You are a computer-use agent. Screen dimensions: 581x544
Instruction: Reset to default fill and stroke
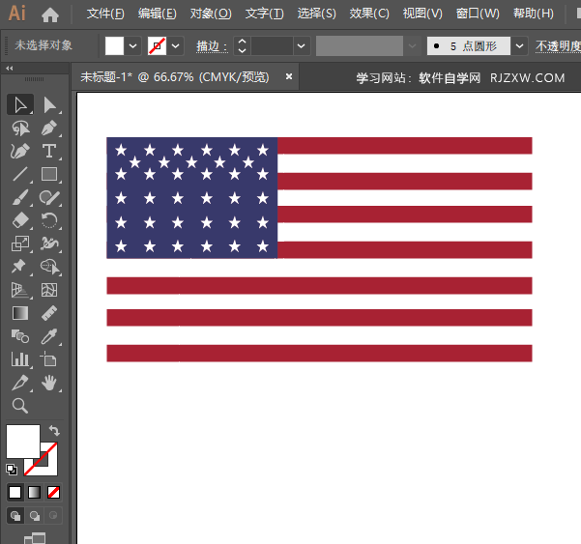coord(12,470)
